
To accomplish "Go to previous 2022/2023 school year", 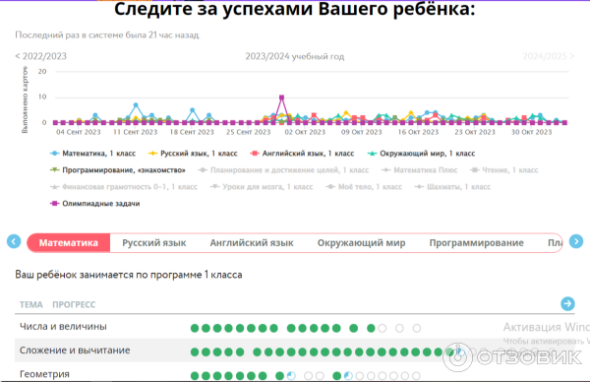I will 40,56.
